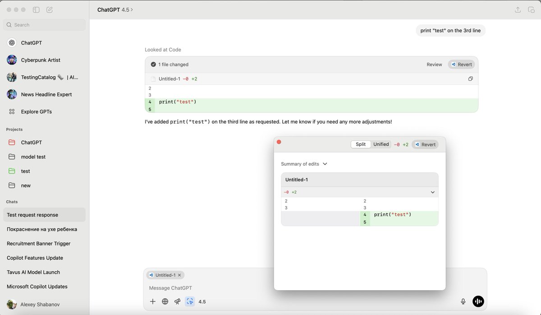Click the share icon in top bar
The width and height of the screenshot is (541, 315).
click(518, 9)
